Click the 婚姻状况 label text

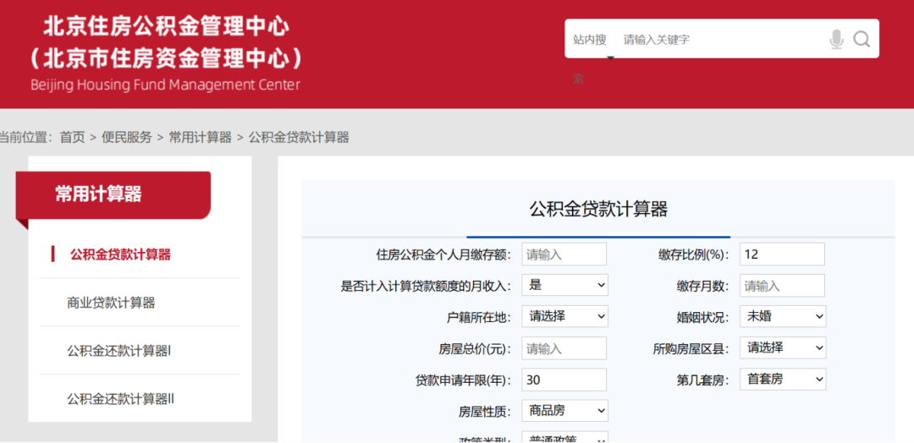tap(702, 317)
